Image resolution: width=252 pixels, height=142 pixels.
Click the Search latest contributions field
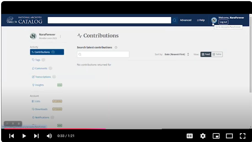pos(103,54)
